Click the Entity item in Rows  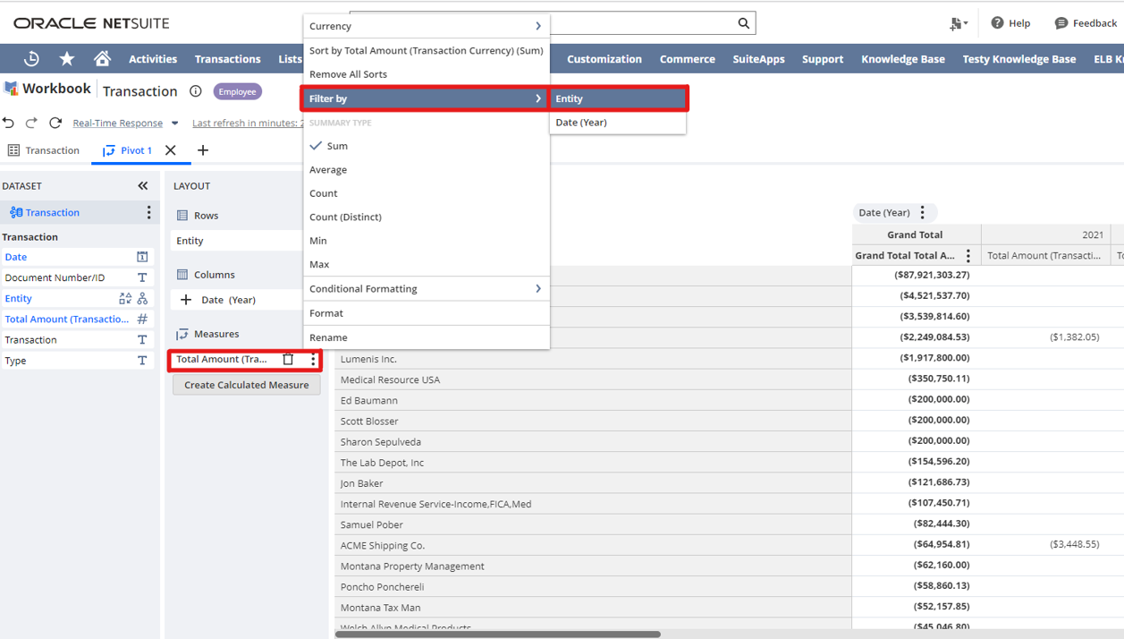[x=237, y=241]
